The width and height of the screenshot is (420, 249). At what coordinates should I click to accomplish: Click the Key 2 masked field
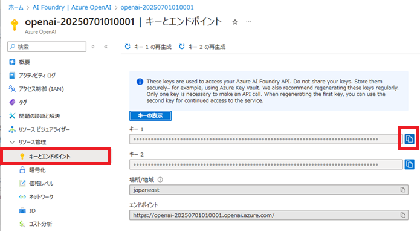tap(266, 164)
